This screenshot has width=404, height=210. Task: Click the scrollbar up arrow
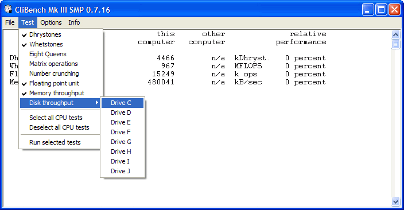(x=395, y=35)
